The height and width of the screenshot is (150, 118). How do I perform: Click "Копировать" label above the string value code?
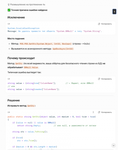point(106,79)
